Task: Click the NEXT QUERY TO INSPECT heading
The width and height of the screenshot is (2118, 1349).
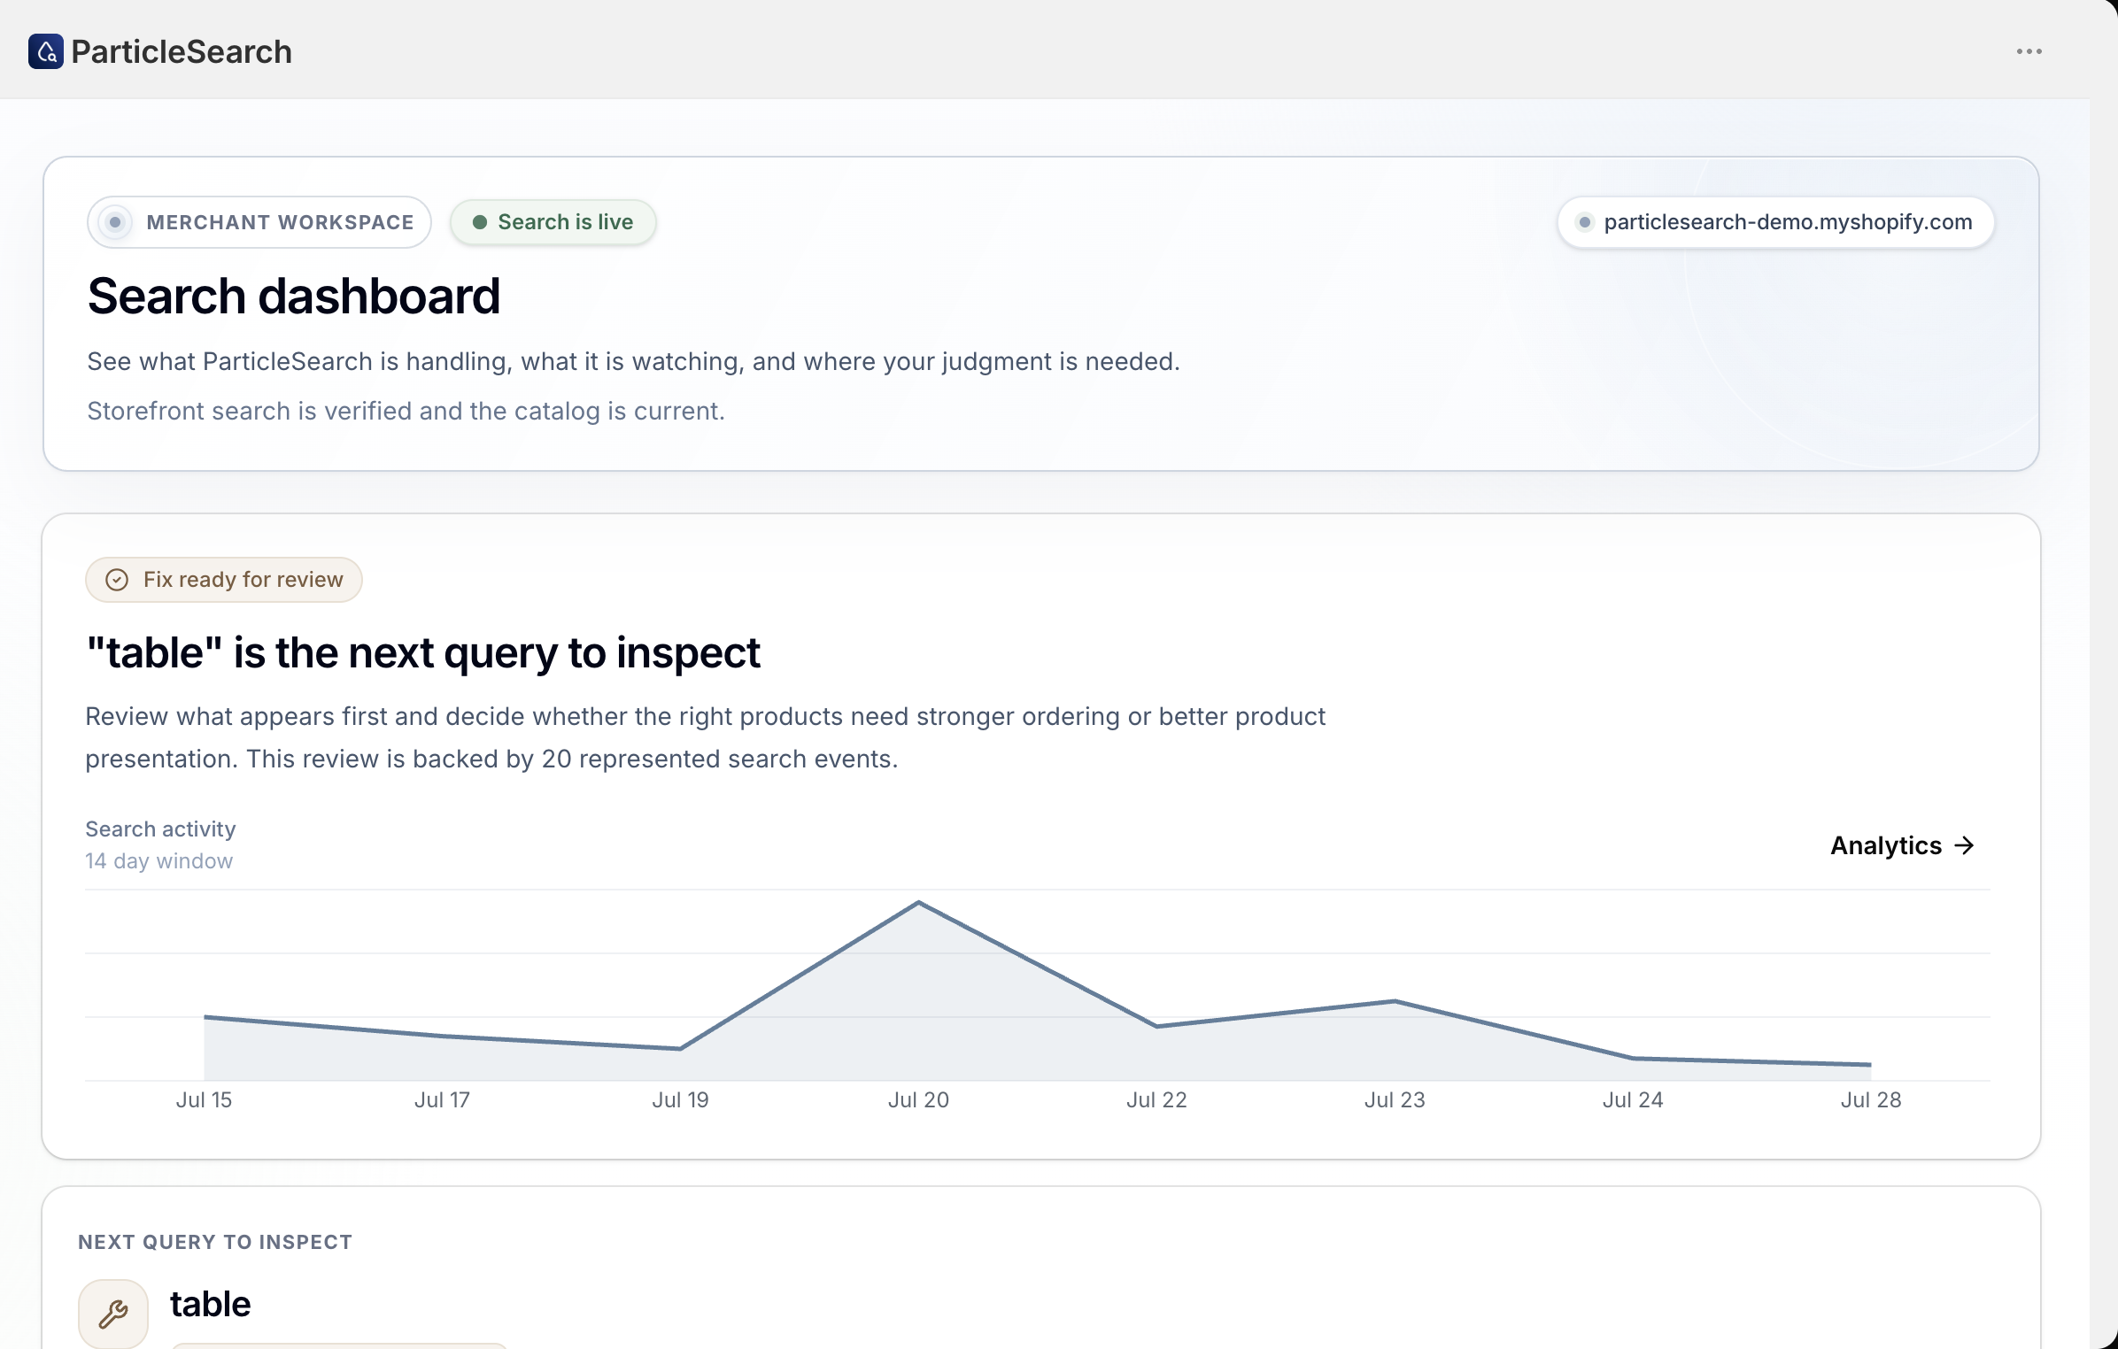Action: pyautogui.click(x=215, y=1242)
